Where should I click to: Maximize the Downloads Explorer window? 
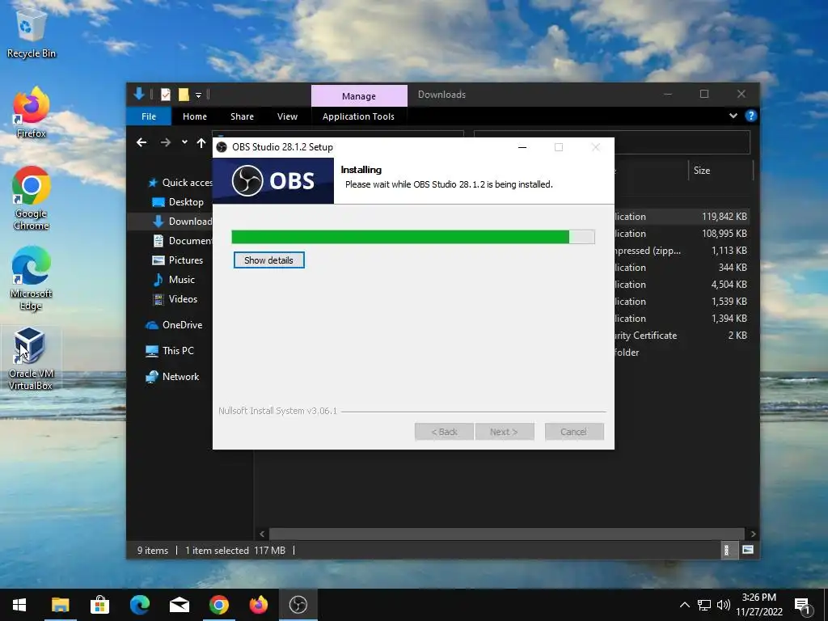704,94
